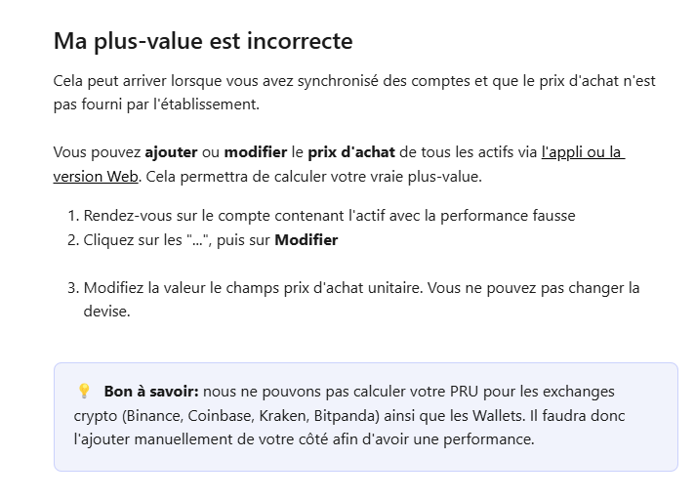Click the bold "Bon à savoir:" label
This screenshot has height=500, width=695.
(x=151, y=392)
